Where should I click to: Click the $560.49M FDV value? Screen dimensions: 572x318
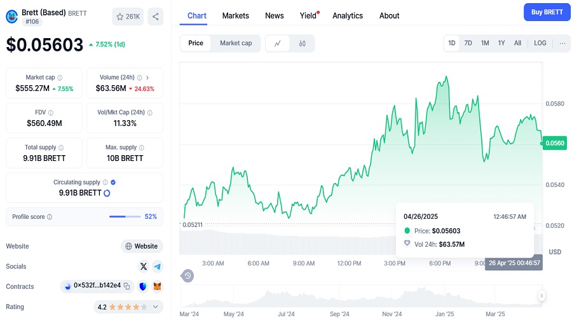point(44,123)
